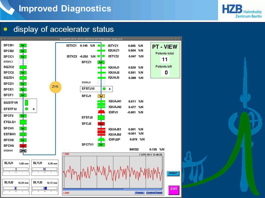Select the SFCC2 cup indicator
Image resolution: width=265 pixels, height=198 pixels.
(23, 73)
